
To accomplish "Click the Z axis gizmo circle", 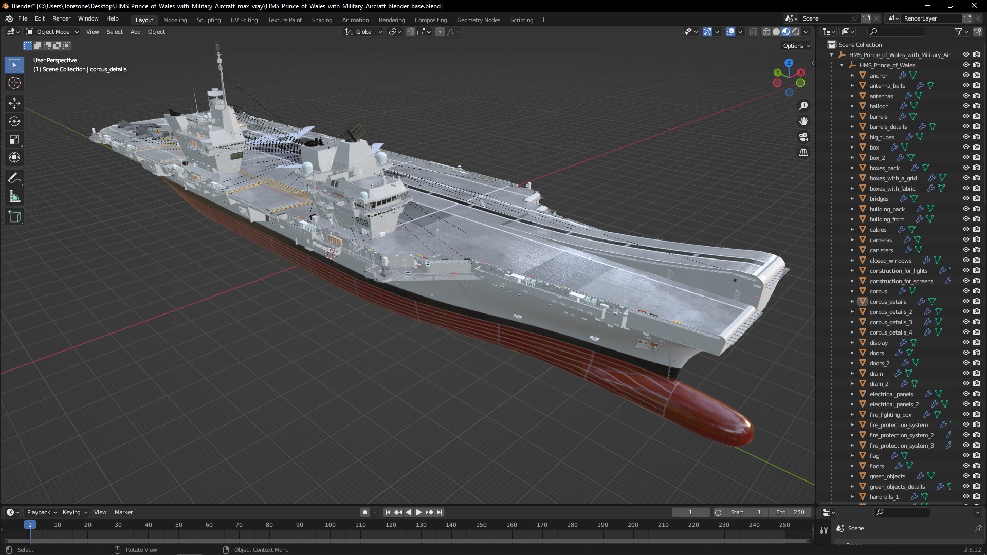I will pyautogui.click(x=789, y=63).
